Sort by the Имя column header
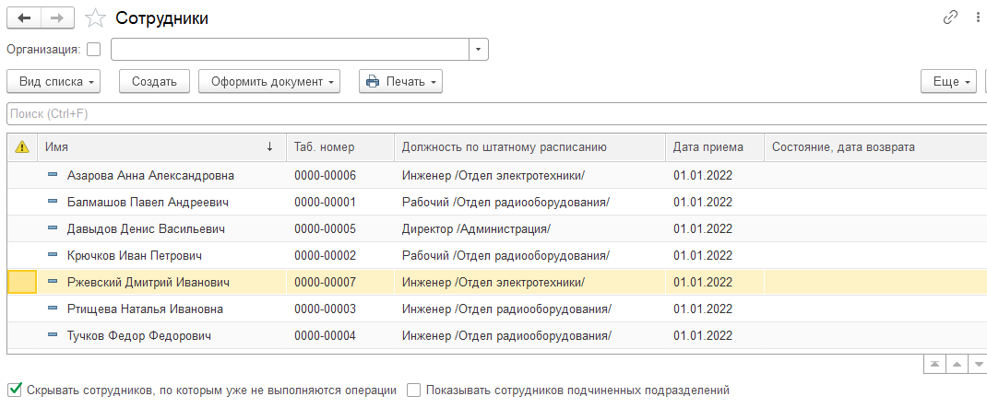 pos(148,147)
